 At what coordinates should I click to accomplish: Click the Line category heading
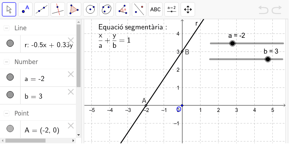pos(21,28)
